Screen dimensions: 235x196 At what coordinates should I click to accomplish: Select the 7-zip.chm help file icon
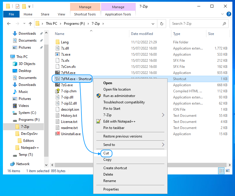pyautogui.click(x=58, y=91)
